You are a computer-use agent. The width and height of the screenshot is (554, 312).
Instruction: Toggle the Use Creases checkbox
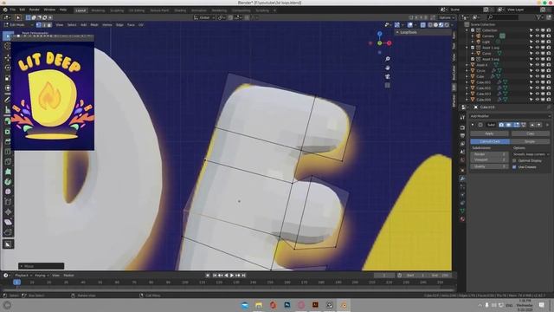(x=514, y=167)
